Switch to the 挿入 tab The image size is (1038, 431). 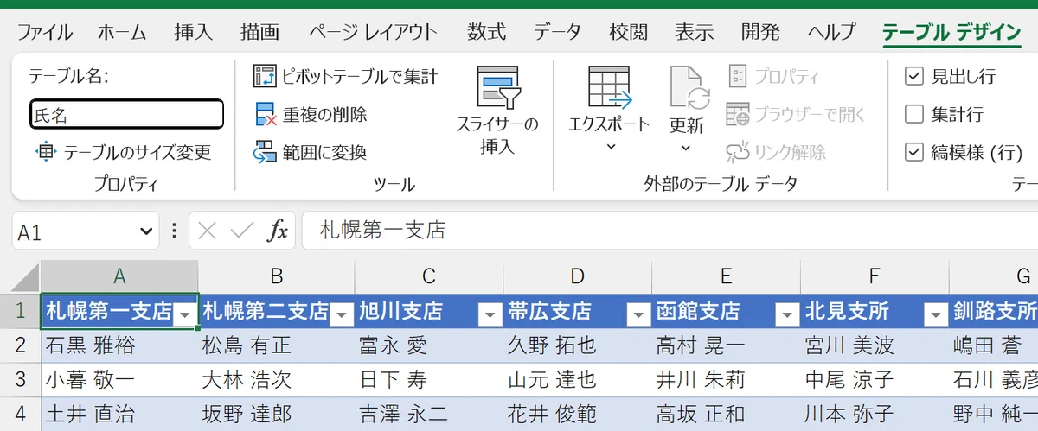[193, 33]
